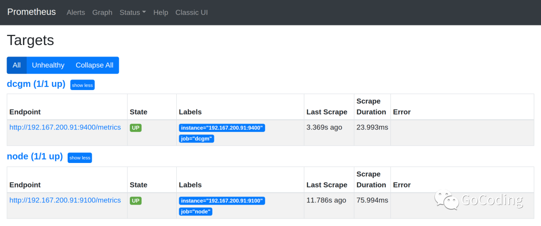Click the job="dcgm" label badge

tap(196, 138)
